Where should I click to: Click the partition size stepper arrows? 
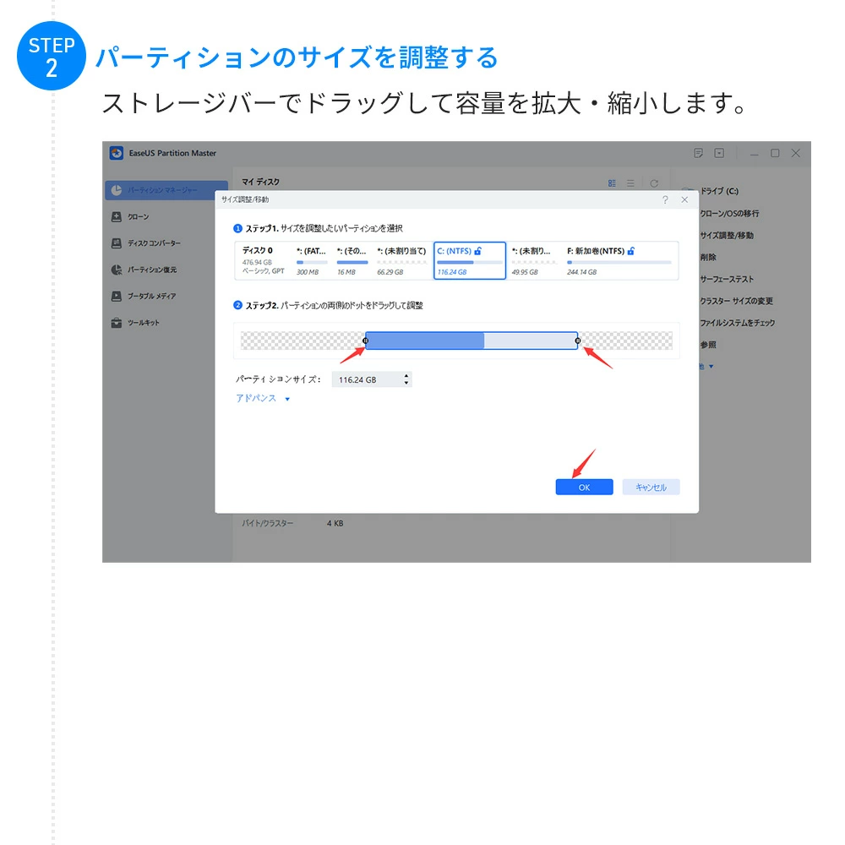406,380
